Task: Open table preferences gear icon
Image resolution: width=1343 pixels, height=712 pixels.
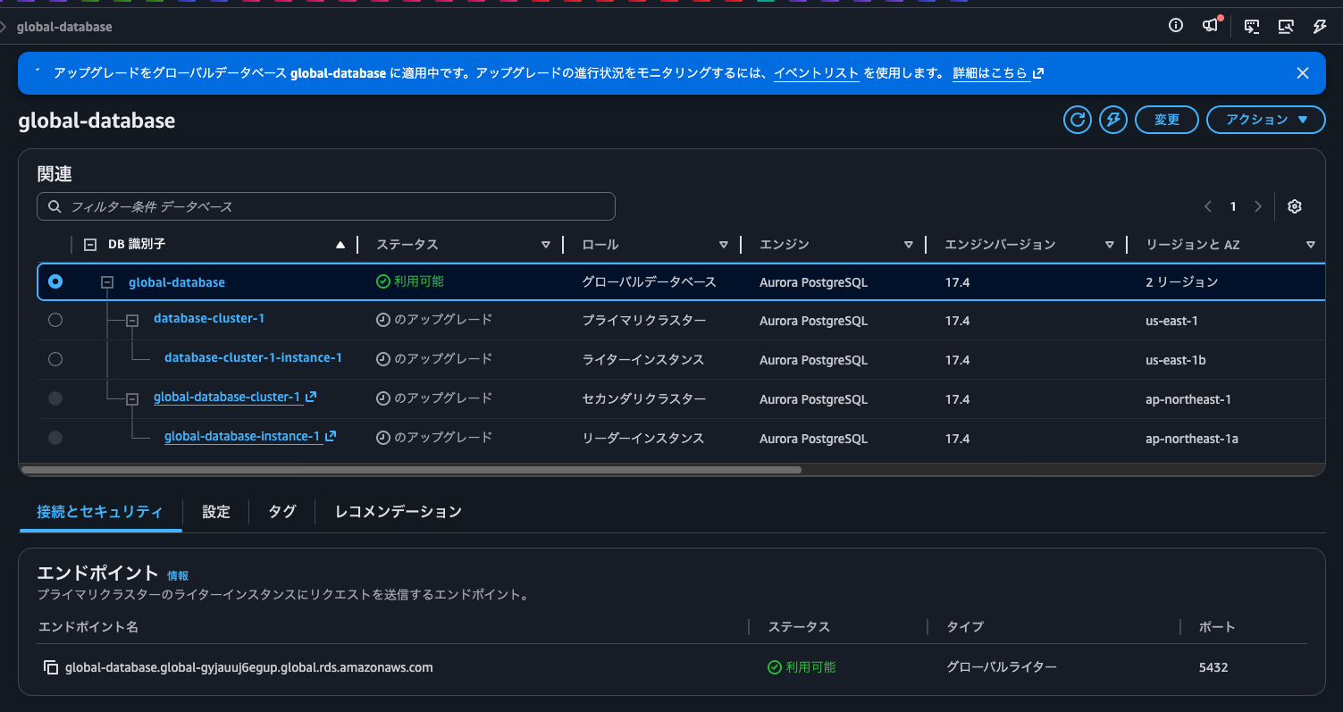Action: 1294,206
